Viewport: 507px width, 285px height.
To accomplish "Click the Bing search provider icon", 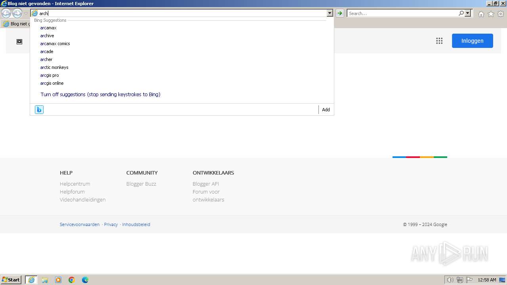I will (x=39, y=110).
